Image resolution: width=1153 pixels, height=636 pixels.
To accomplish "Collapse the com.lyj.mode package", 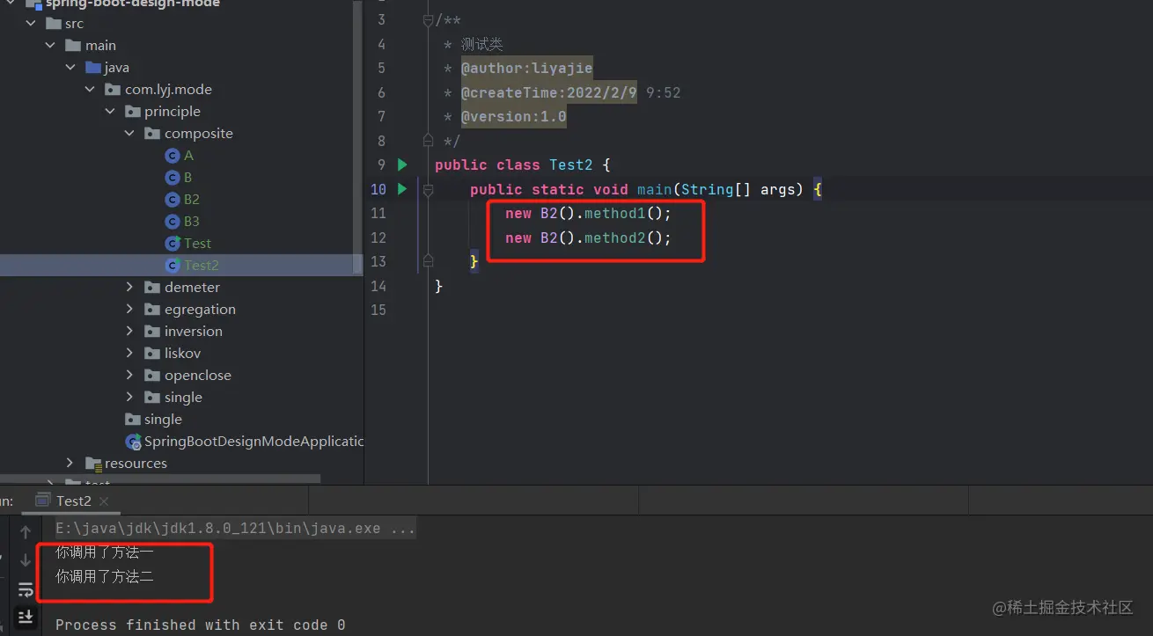I will click(90, 90).
